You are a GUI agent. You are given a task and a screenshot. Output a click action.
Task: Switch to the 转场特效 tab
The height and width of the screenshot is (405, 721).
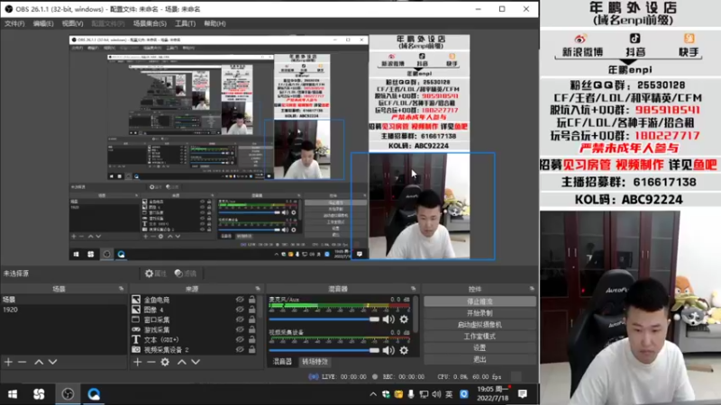[315, 362]
